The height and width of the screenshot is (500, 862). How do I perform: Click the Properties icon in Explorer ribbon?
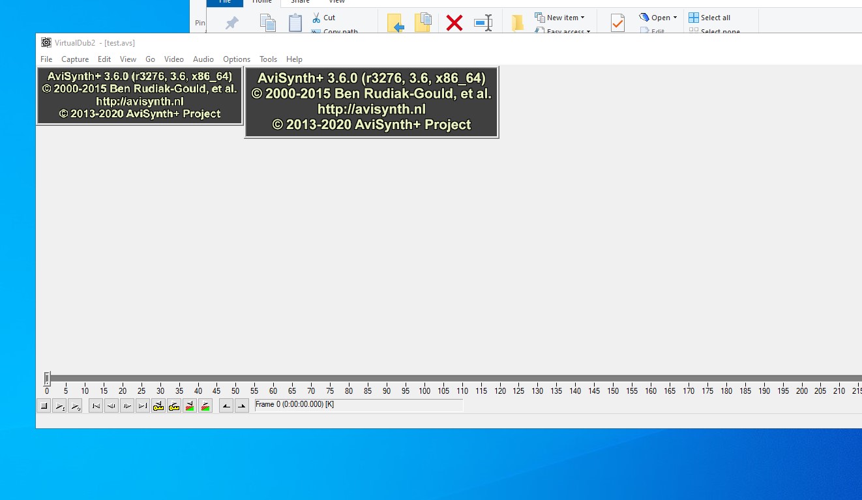coord(617,23)
